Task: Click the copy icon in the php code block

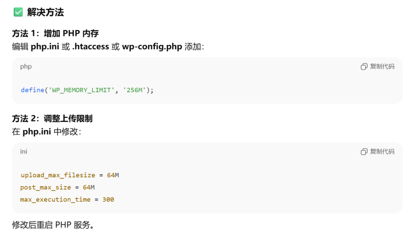Action: point(364,67)
